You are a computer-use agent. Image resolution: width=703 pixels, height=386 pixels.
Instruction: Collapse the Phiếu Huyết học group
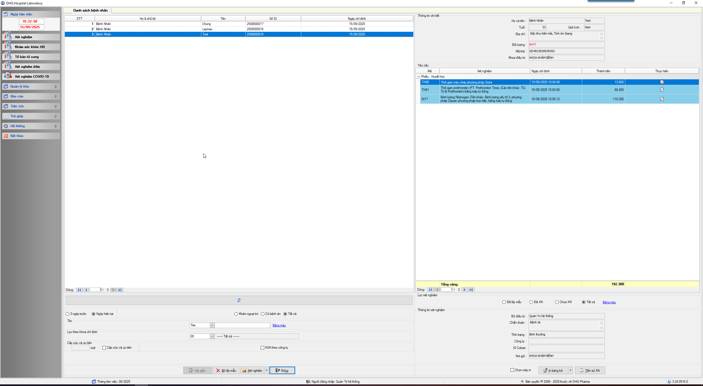click(x=418, y=77)
